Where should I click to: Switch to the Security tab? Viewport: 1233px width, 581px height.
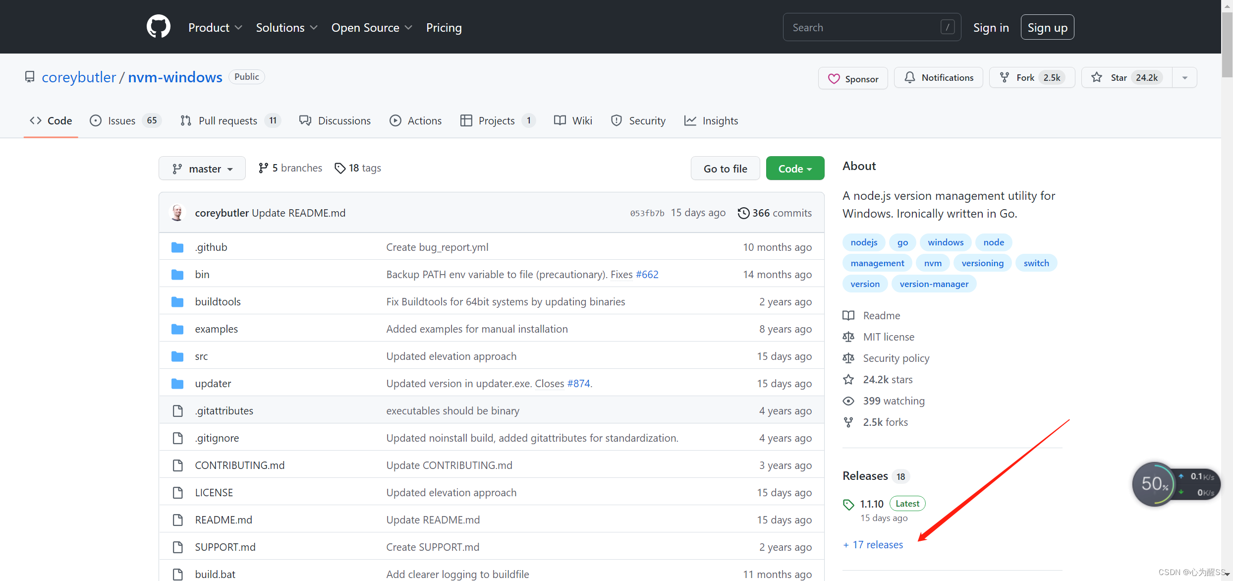(638, 120)
